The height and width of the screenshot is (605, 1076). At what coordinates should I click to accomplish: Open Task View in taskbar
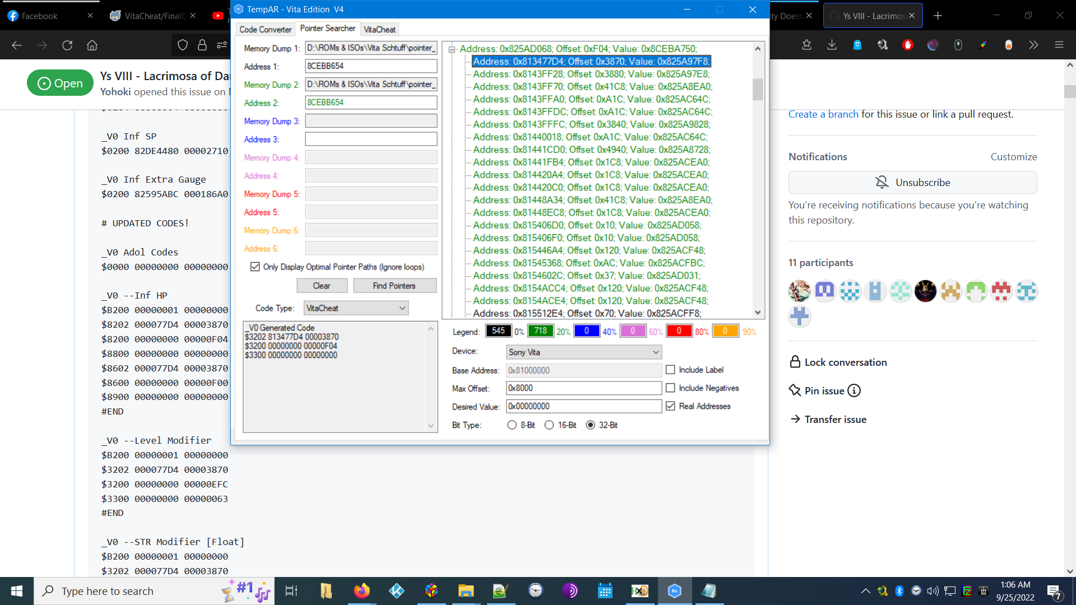coord(291,591)
